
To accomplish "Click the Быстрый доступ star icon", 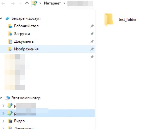I will pyautogui.click(x=7, y=18).
